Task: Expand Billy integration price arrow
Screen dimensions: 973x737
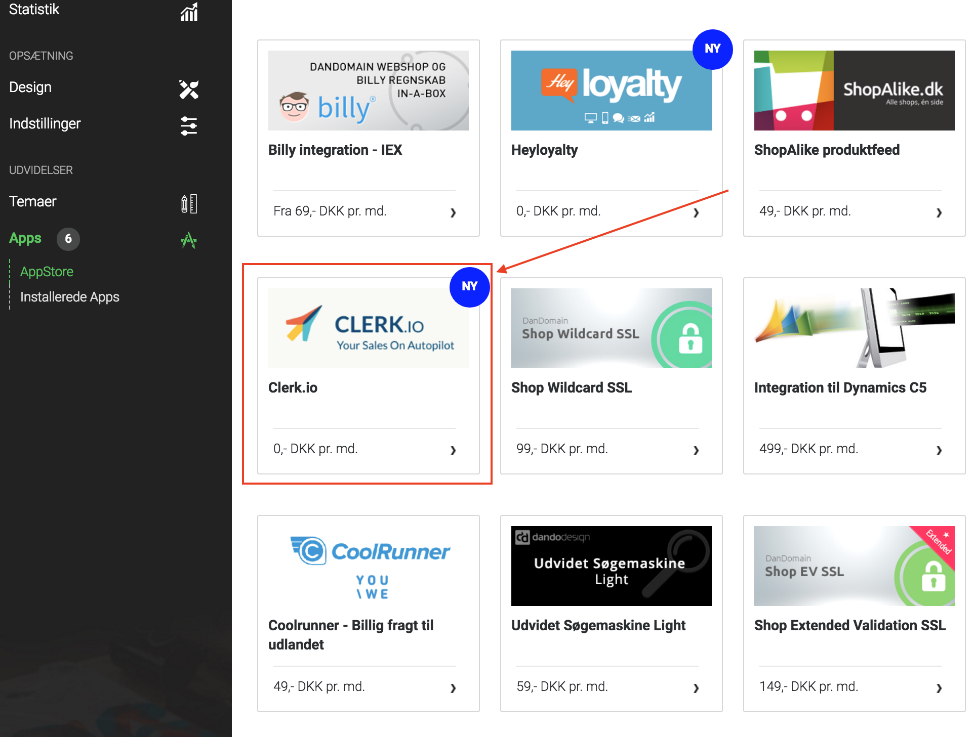Action: (x=453, y=212)
